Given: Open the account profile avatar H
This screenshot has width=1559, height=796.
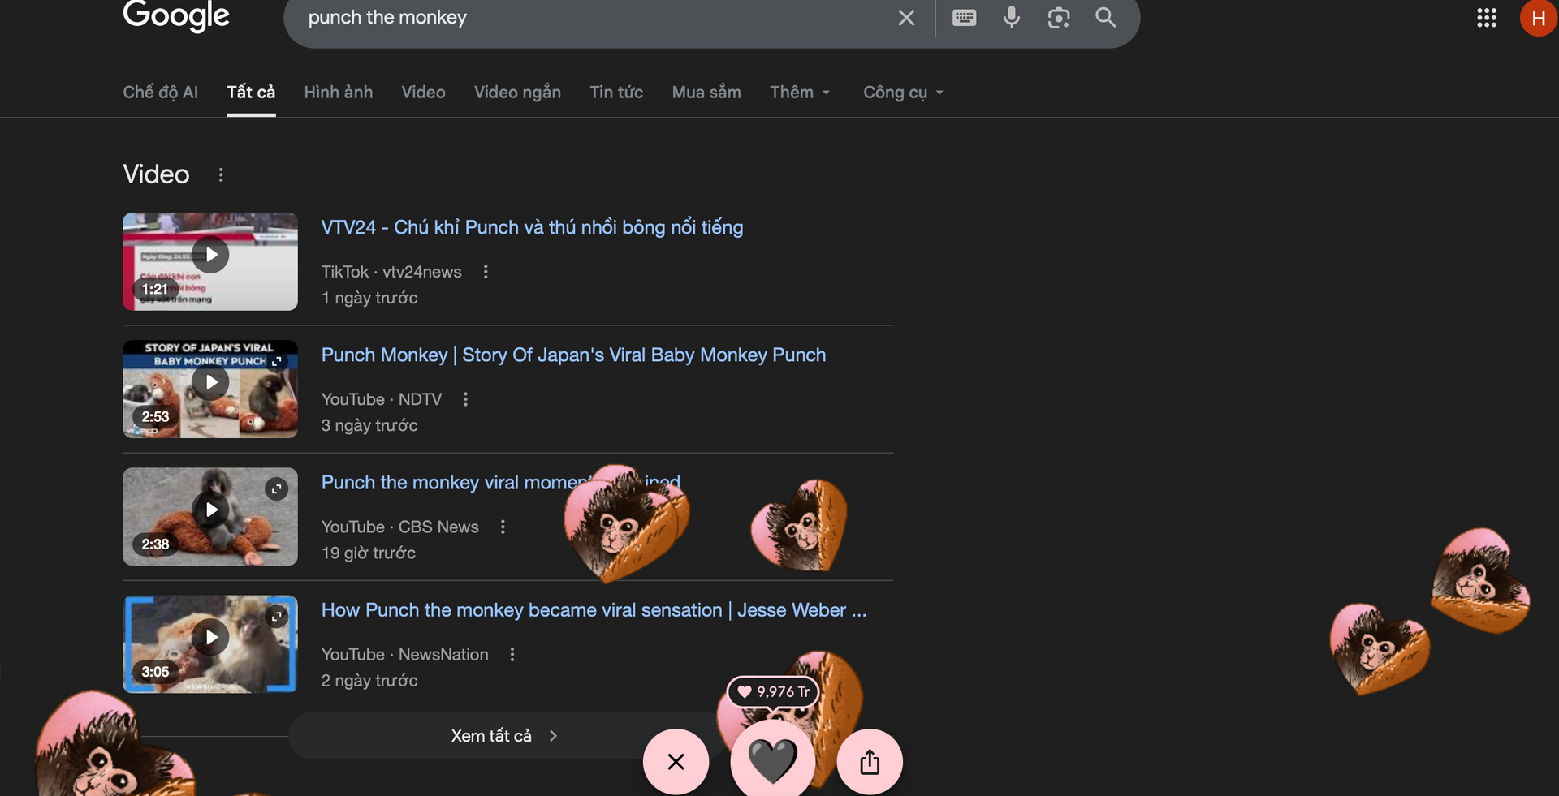Looking at the screenshot, I should pos(1537,18).
